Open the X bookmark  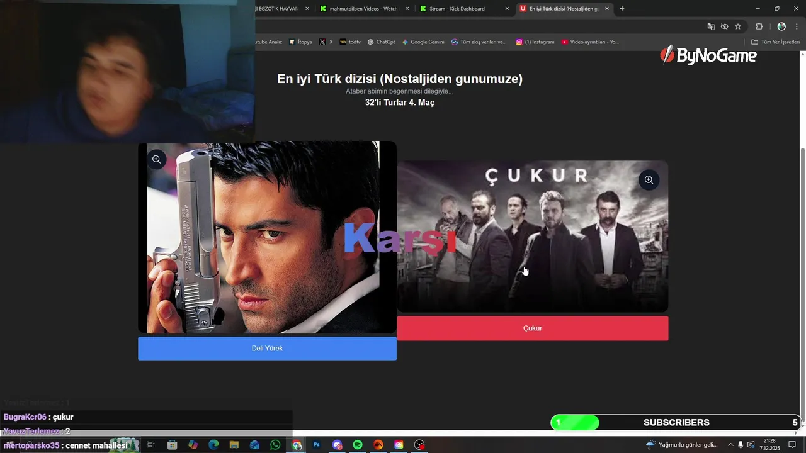click(x=326, y=42)
